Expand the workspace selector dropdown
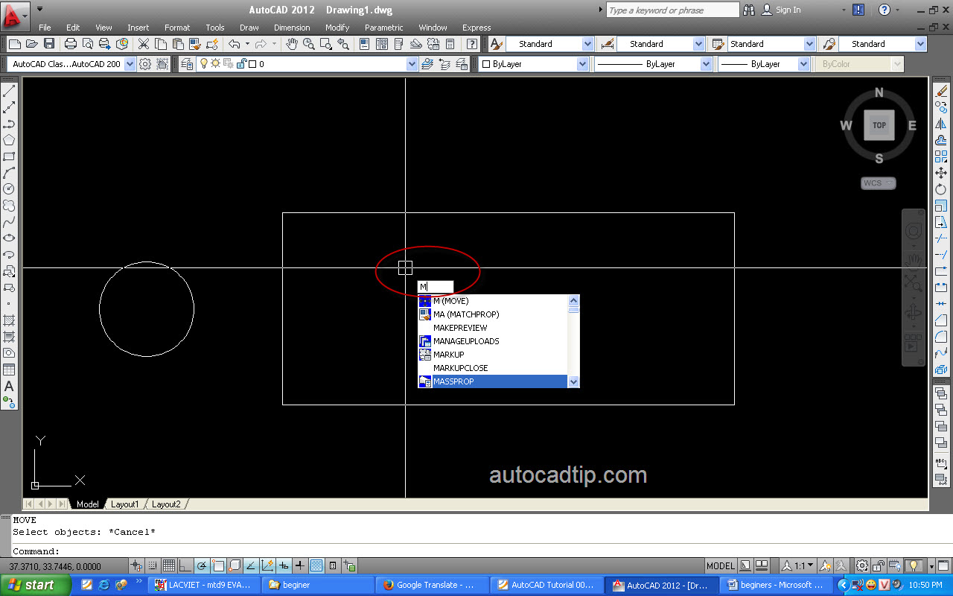 pos(130,64)
